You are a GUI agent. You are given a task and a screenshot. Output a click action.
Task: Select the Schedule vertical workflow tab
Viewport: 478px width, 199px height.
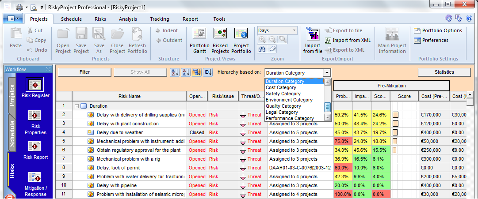(12, 133)
